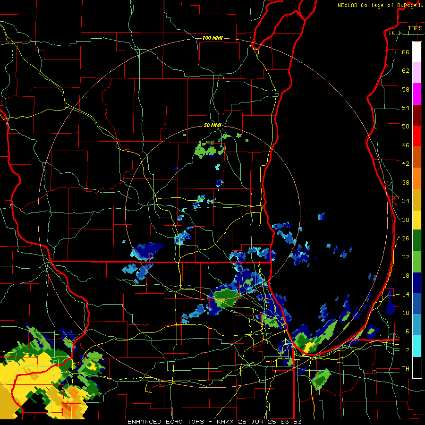Click the light green legend swatch

(x=417, y=262)
